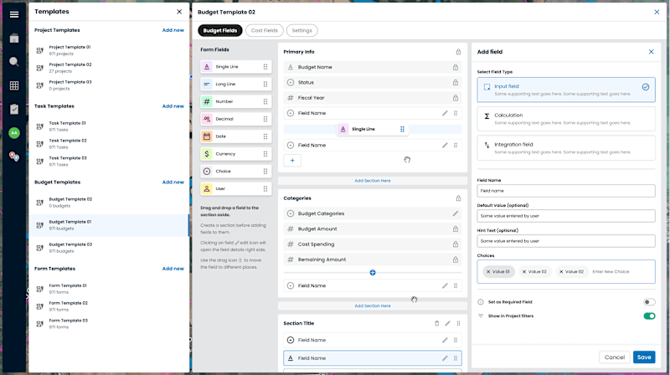Open Budget Template 01 in list
Image resolution: width=670 pixels, height=375 pixels.
coord(109,225)
